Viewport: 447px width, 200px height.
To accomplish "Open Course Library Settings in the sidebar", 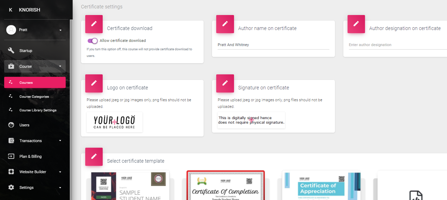I will pos(35,110).
